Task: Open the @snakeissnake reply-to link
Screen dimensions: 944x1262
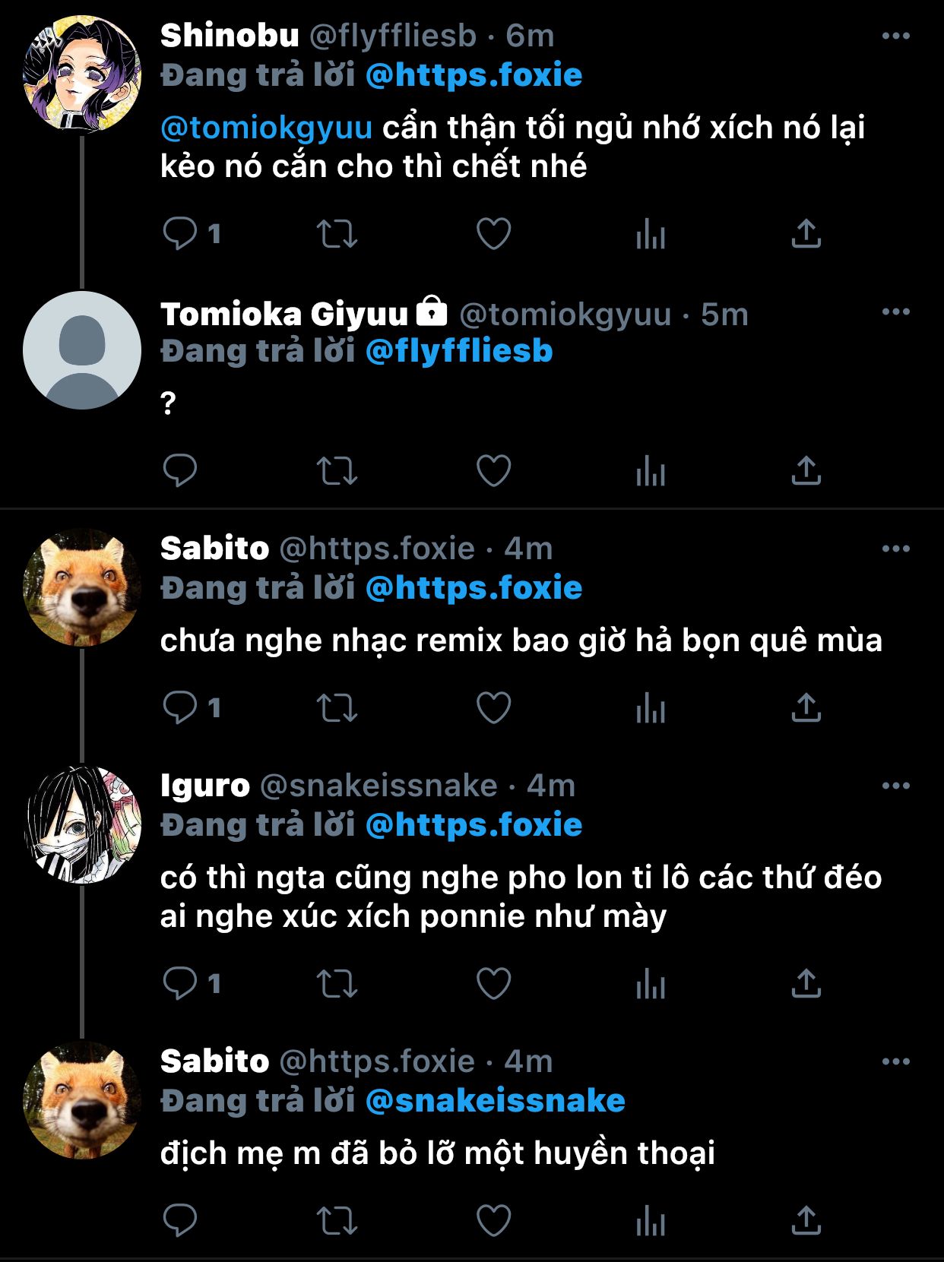Action: point(495,1100)
